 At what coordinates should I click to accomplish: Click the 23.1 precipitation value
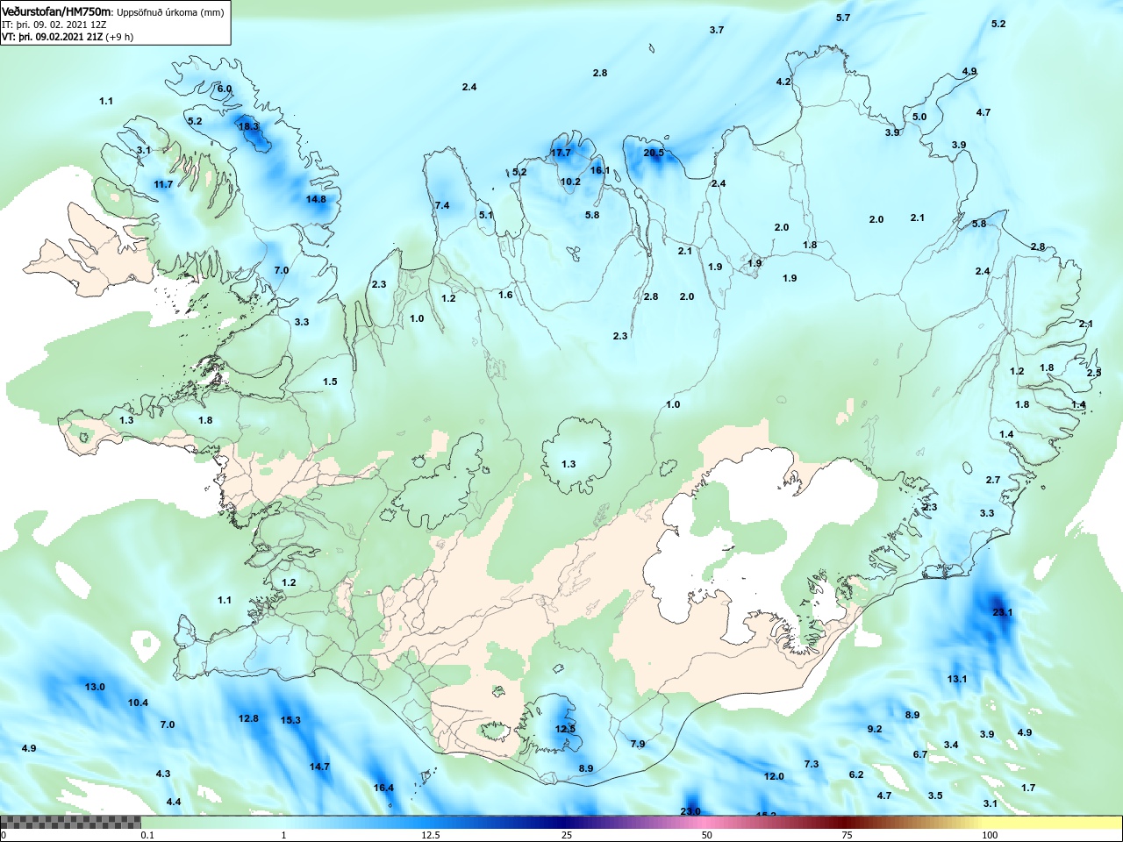[x=1002, y=612]
